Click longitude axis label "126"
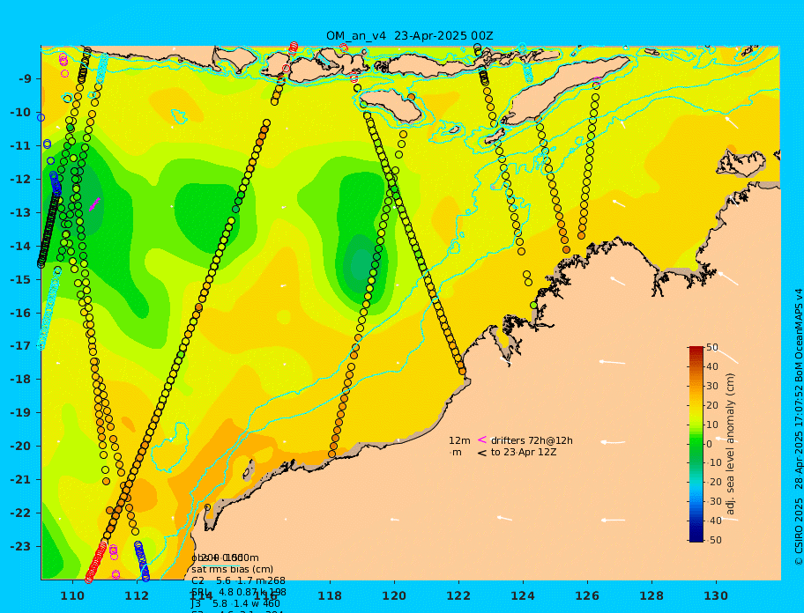Image resolution: width=804 pixels, height=613 pixels. coord(587,595)
